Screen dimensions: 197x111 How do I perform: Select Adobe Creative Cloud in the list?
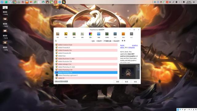(86, 45)
